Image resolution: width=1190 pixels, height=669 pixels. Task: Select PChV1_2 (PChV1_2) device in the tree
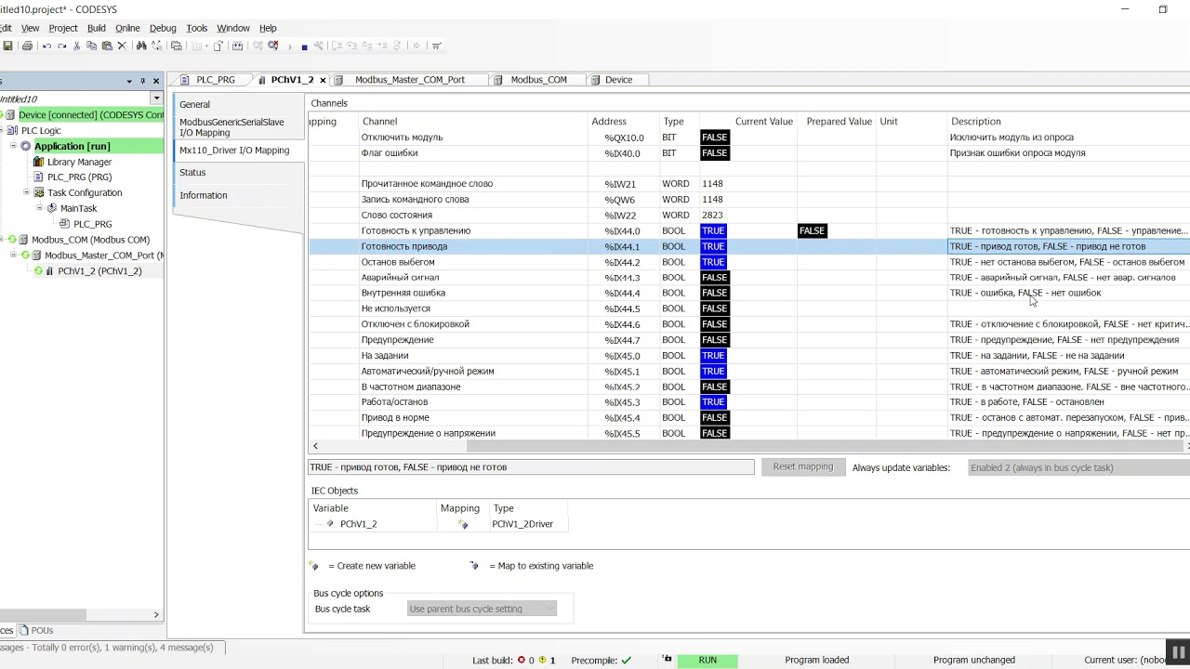[x=99, y=271]
